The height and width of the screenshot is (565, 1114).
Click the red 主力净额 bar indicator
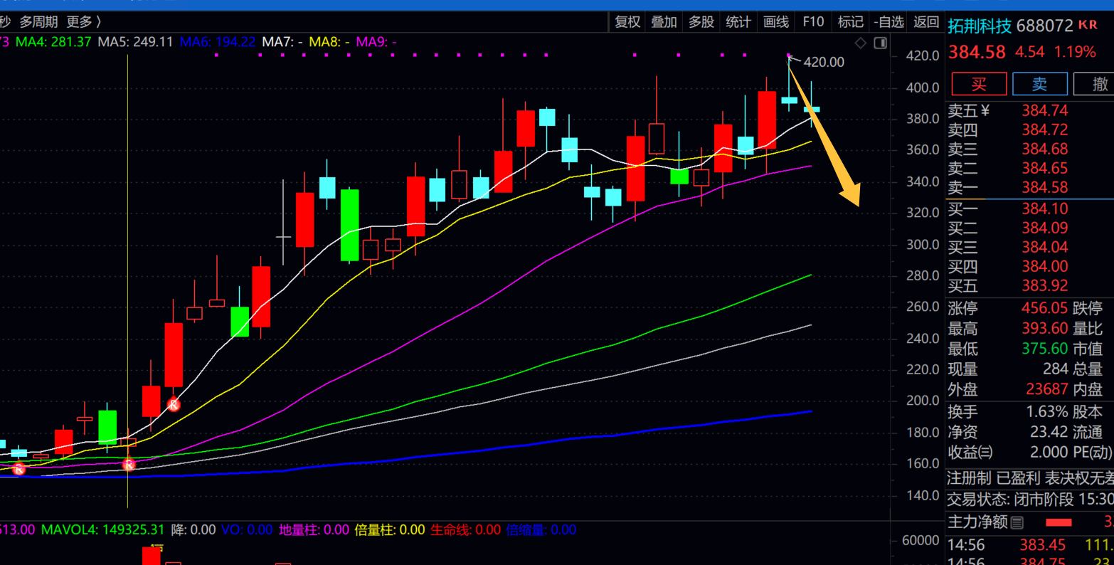pos(1059,523)
